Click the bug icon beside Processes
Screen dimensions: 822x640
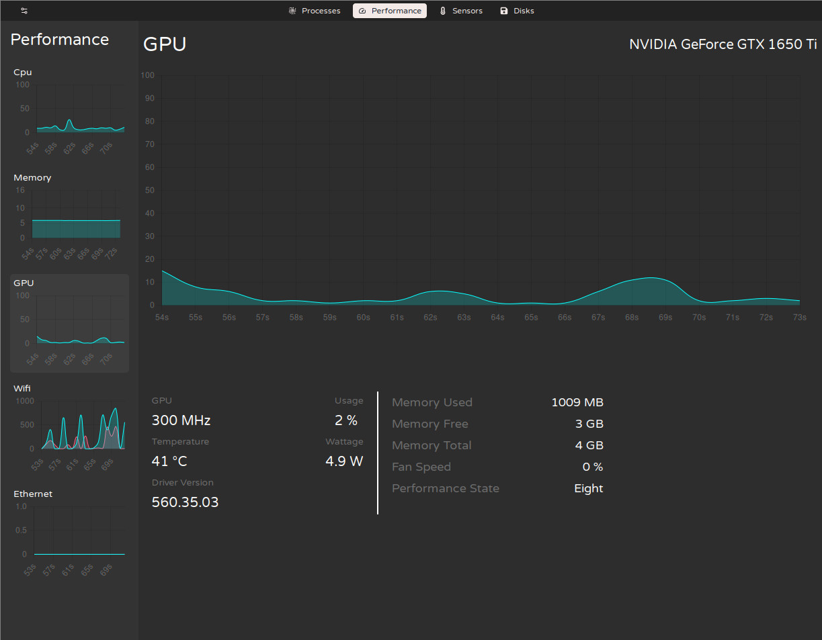(292, 11)
